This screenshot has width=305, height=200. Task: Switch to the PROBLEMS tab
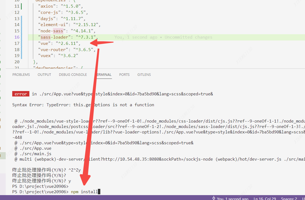(21, 74)
